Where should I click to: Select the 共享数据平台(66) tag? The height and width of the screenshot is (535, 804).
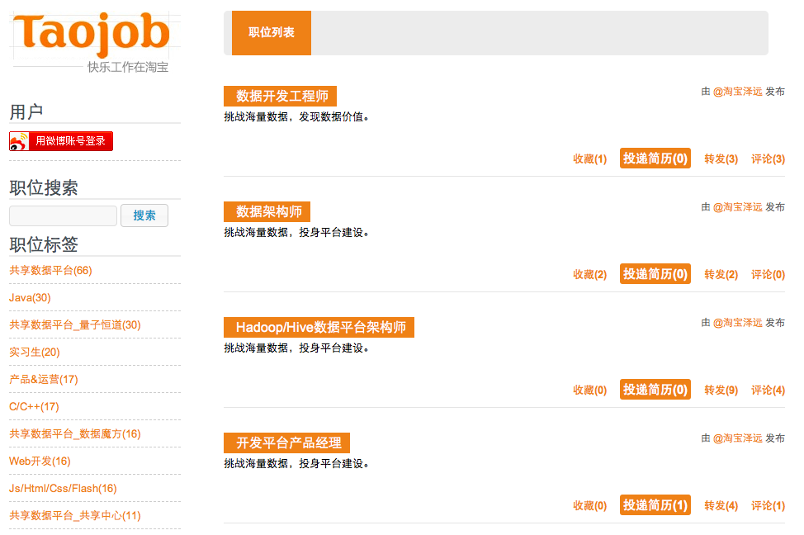tap(50, 271)
